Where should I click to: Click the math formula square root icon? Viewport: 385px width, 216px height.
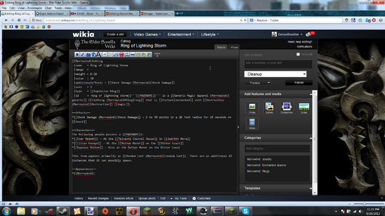115,55
